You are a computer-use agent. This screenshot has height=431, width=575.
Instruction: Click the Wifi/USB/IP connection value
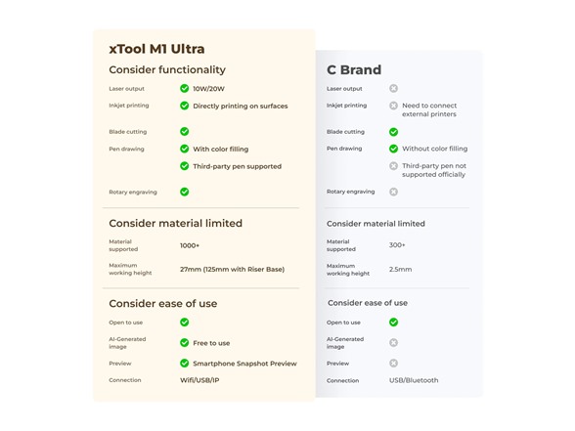coord(199,380)
